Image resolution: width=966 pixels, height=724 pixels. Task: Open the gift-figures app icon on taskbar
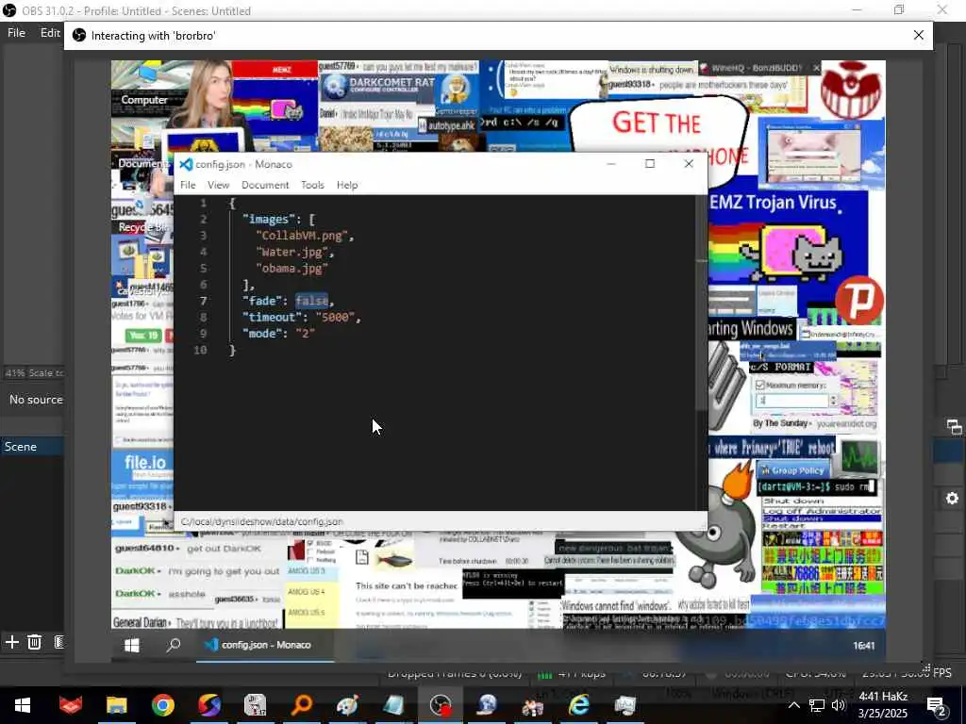(x=532, y=705)
